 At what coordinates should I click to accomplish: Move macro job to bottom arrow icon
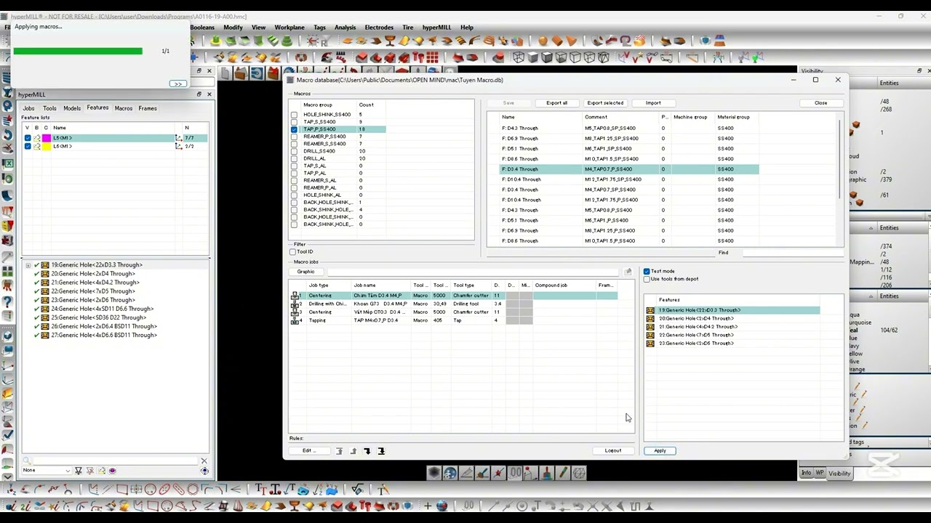(x=381, y=451)
